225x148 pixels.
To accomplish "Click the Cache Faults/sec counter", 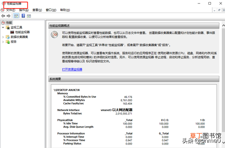I will click(73, 103).
